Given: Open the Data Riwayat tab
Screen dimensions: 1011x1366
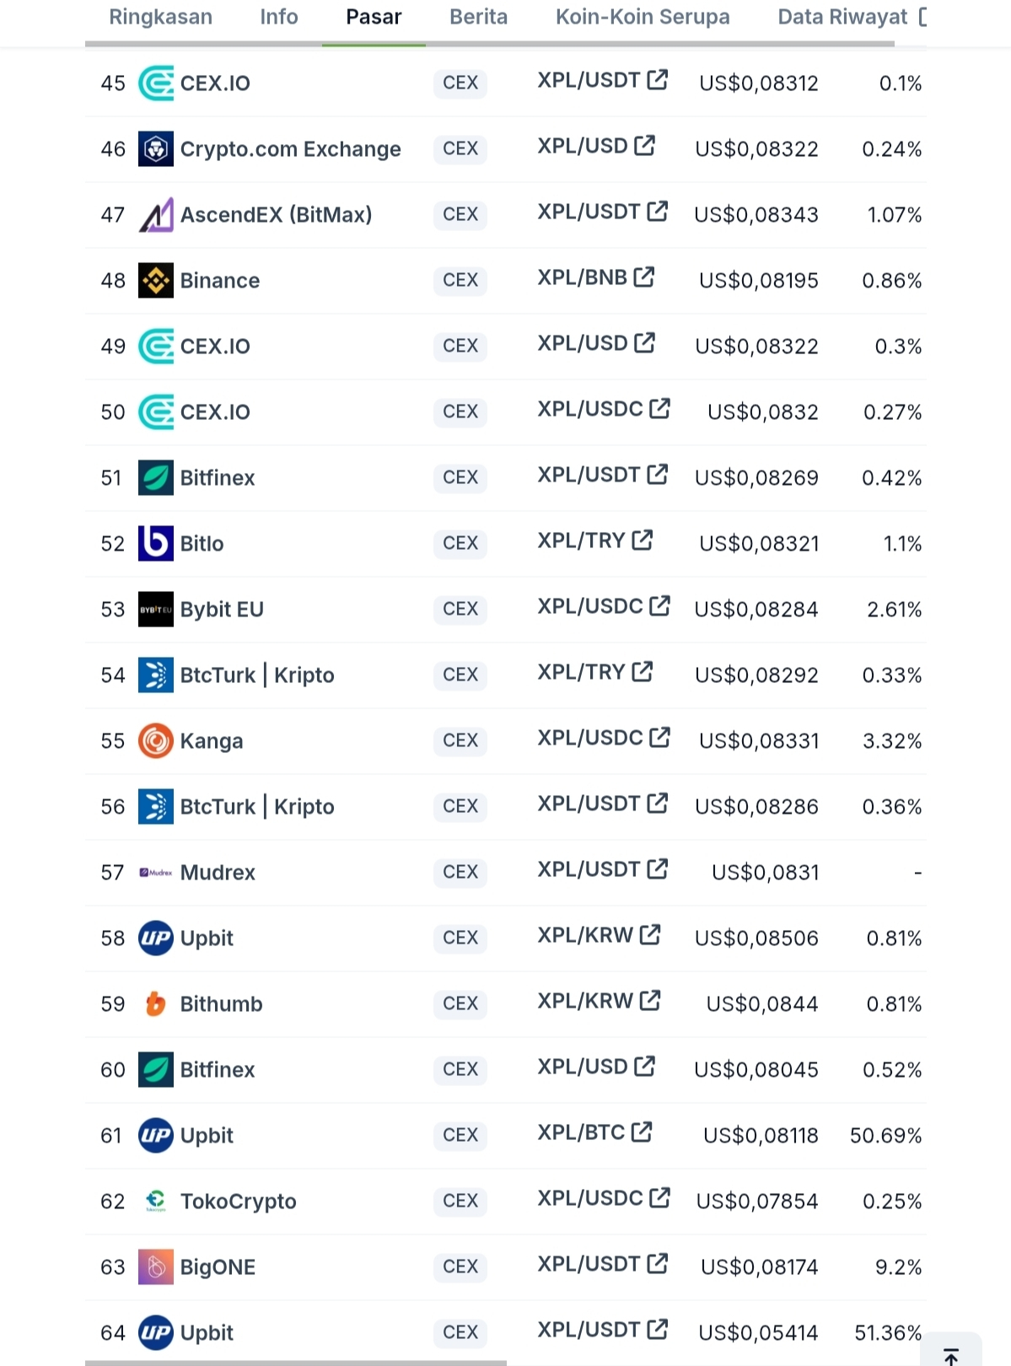Looking at the screenshot, I should (x=842, y=17).
